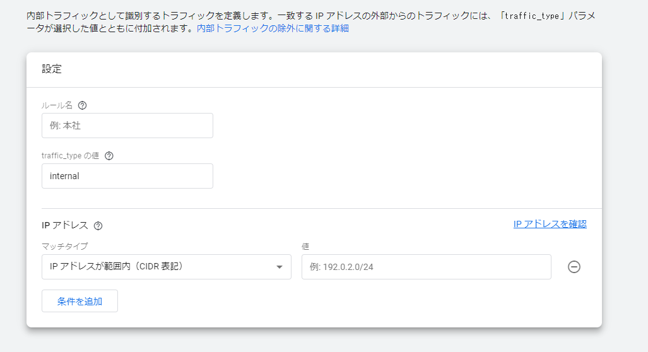648x352 pixels.
Task: Click help icon next to ルール名
Action: [x=82, y=105]
